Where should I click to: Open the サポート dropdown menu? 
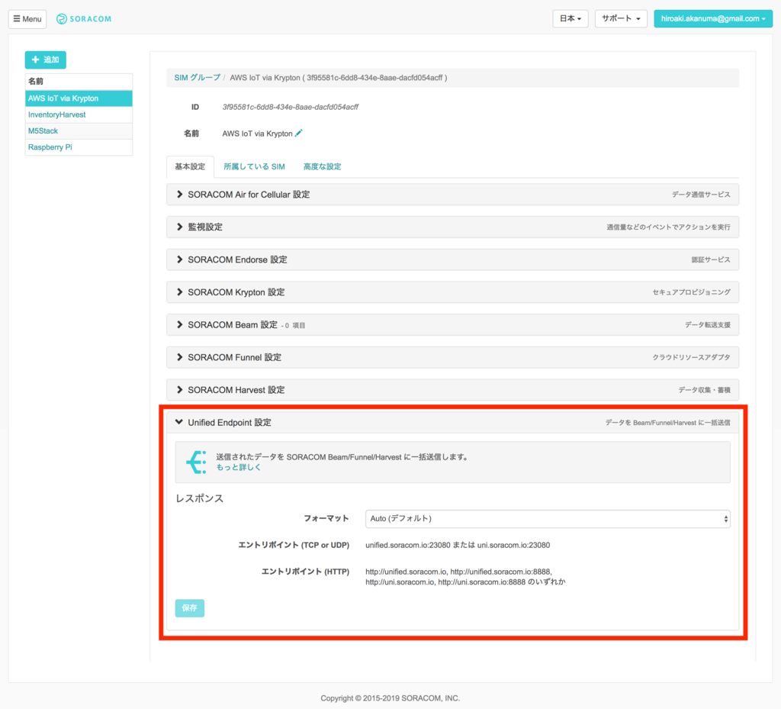[621, 18]
